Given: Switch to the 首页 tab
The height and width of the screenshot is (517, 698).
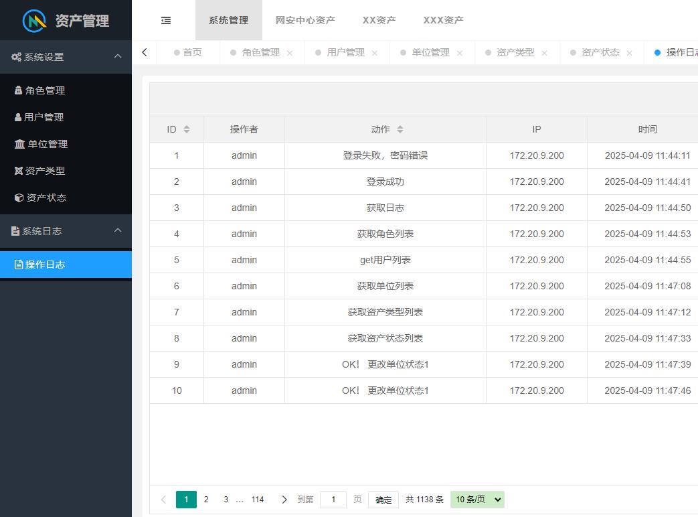Looking at the screenshot, I should (x=192, y=52).
